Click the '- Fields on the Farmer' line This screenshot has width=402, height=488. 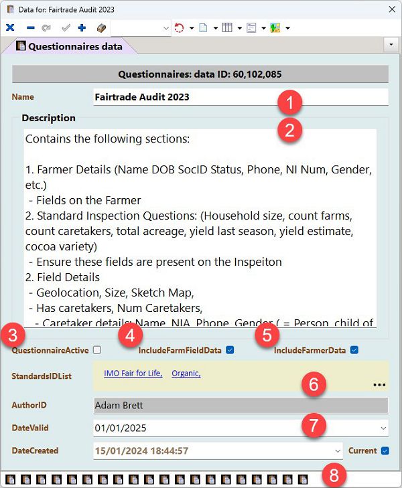(x=84, y=200)
